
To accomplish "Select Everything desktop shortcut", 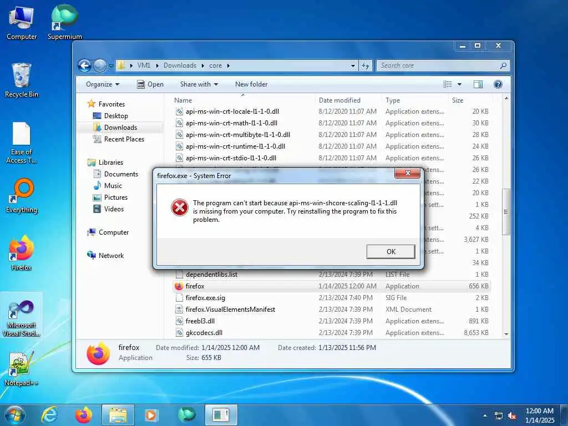I will (x=22, y=196).
